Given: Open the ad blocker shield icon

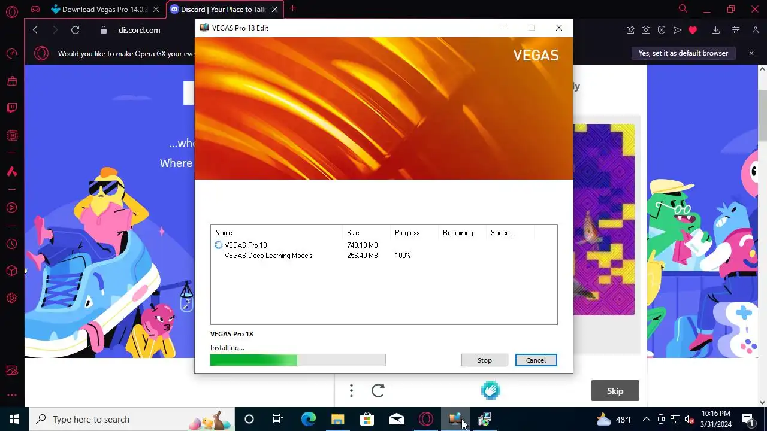Looking at the screenshot, I should [662, 30].
